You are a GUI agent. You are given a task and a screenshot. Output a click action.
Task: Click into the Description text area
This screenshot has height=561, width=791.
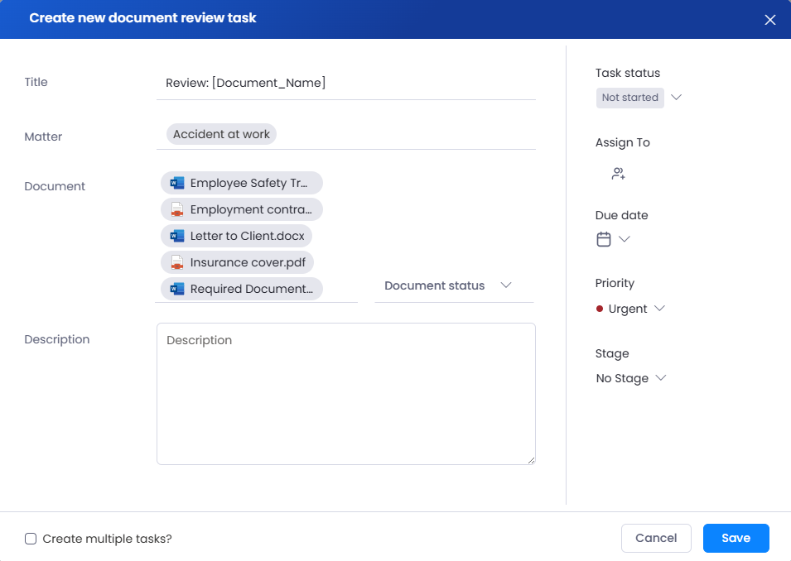click(x=345, y=393)
